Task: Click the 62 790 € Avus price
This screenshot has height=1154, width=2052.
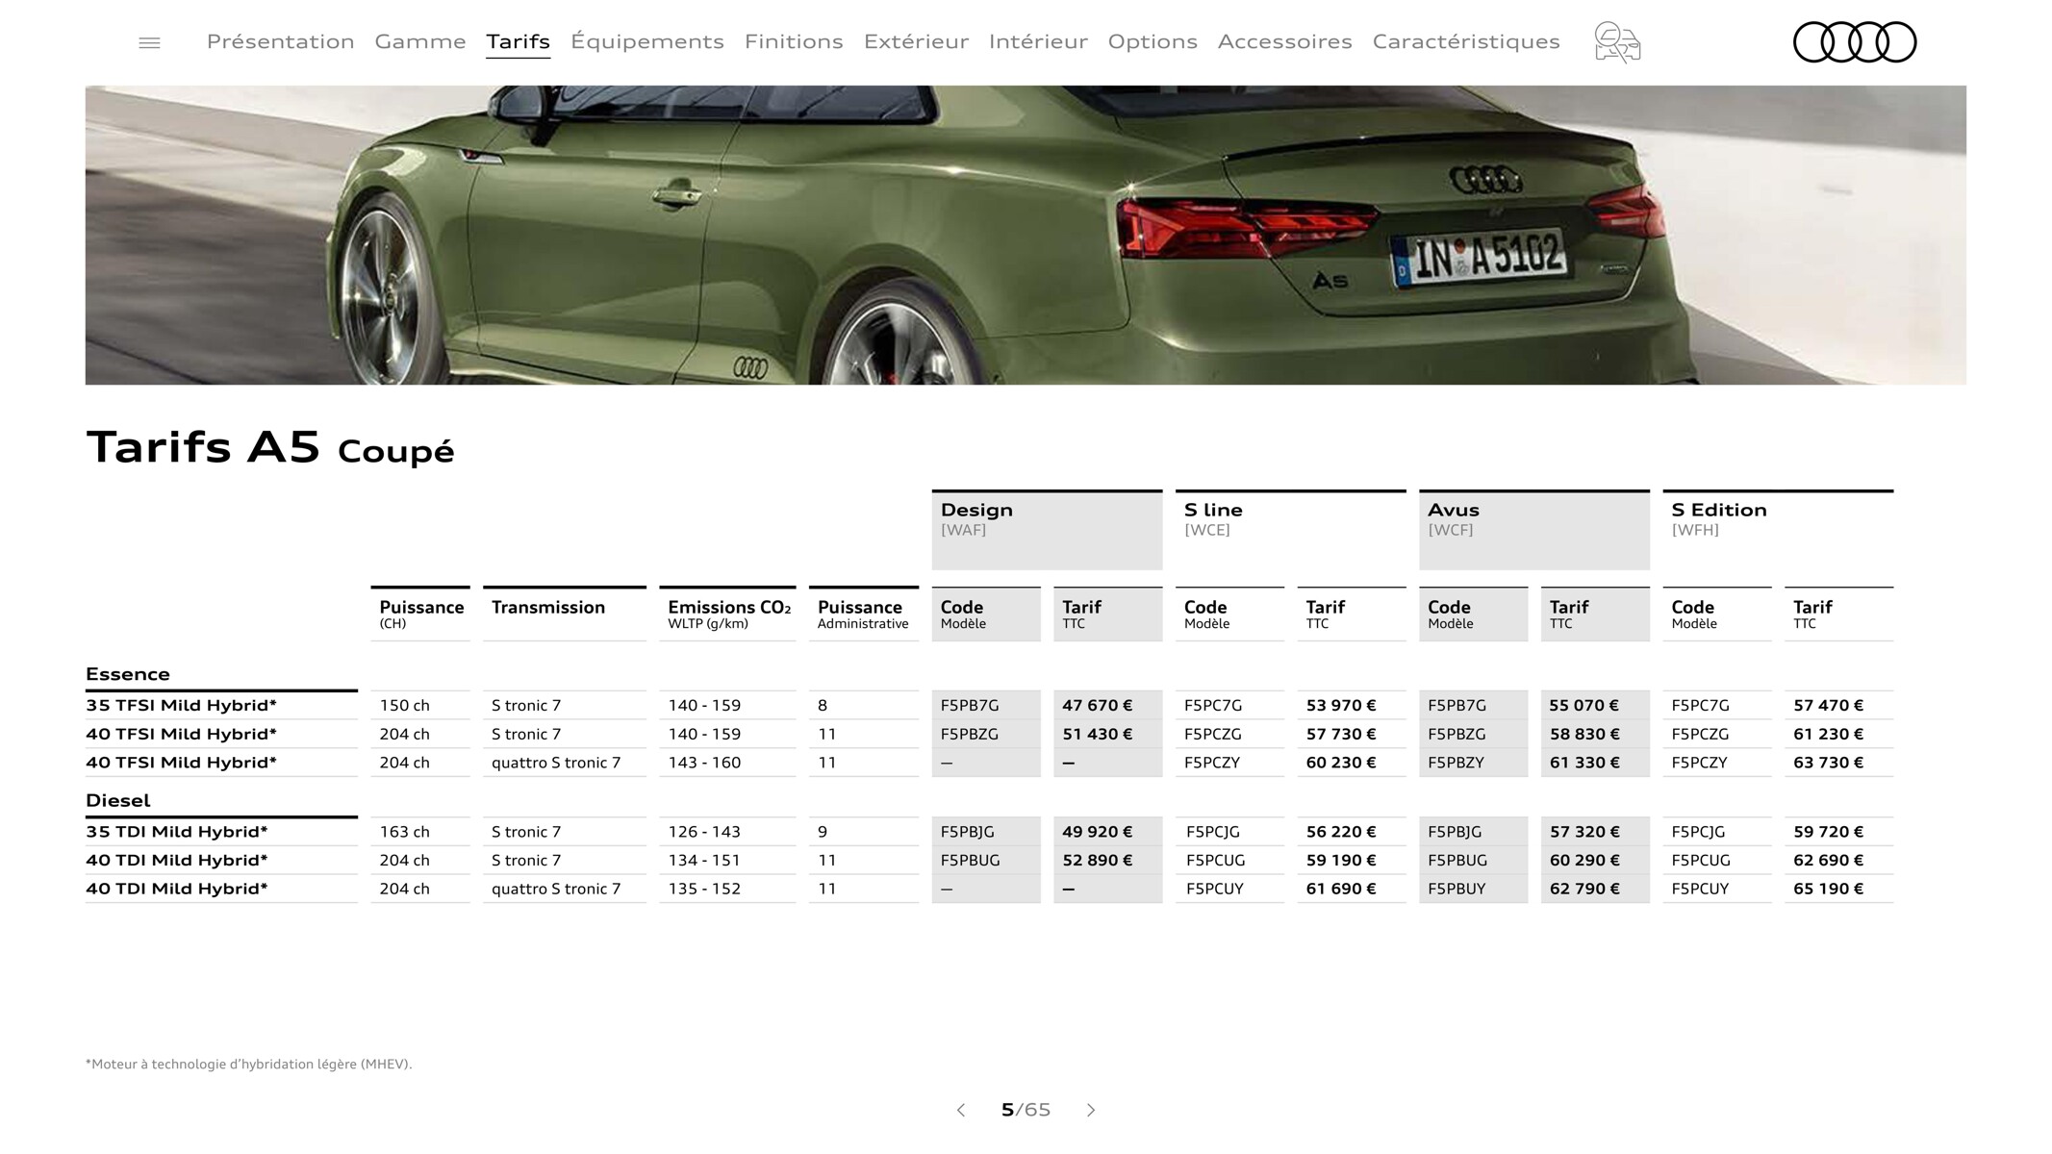Action: [x=1584, y=890]
